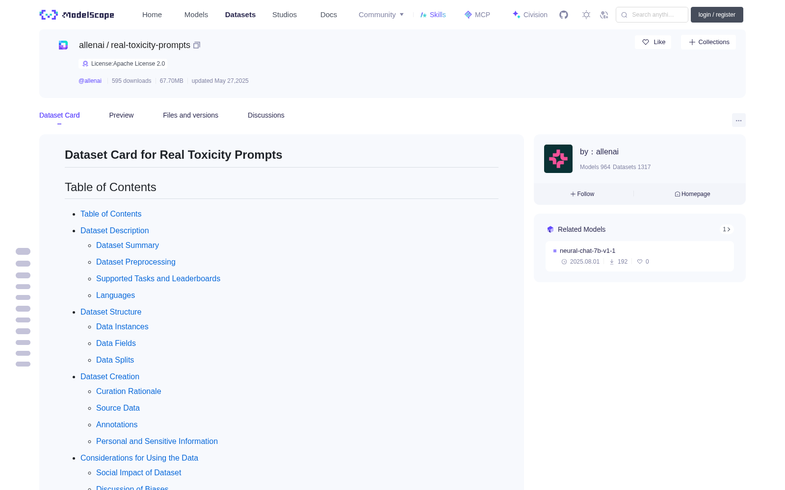Switch site language with the translate icon
Screen dimensions: 785x490
pyautogui.click(x=604, y=15)
